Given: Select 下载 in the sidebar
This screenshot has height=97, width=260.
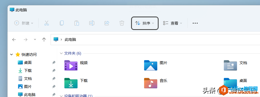Looking at the screenshot, I should point(28,70).
